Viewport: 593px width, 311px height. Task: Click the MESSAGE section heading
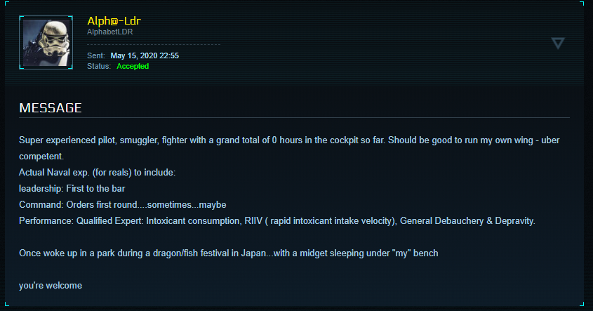tap(51, 108)
